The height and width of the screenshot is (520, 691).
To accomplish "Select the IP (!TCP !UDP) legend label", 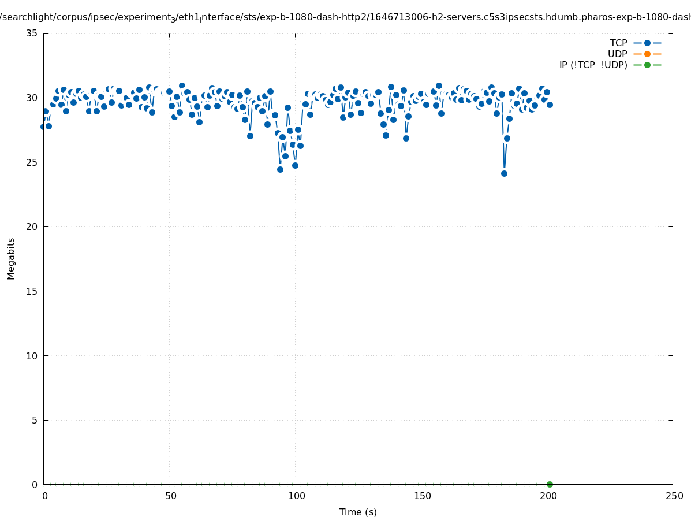I will click(x=593, y=65).
